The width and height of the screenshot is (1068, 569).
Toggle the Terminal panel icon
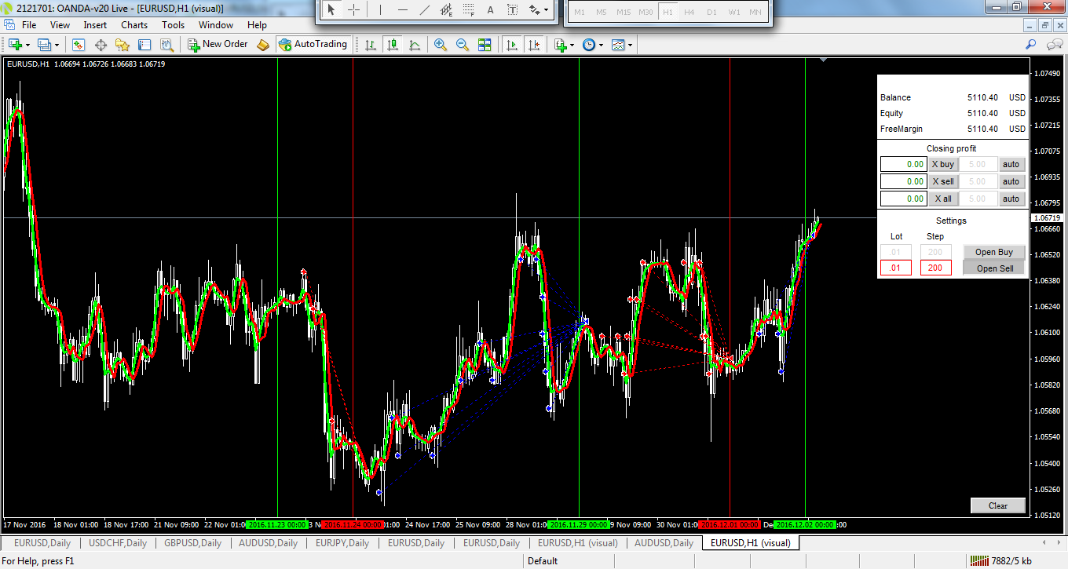144,45
